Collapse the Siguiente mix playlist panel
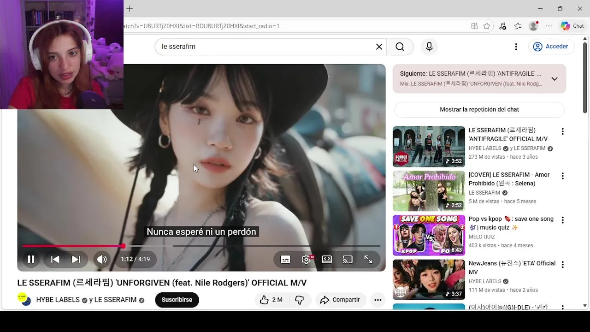Viewport: 590px width, 332px height. click(555, 79)
